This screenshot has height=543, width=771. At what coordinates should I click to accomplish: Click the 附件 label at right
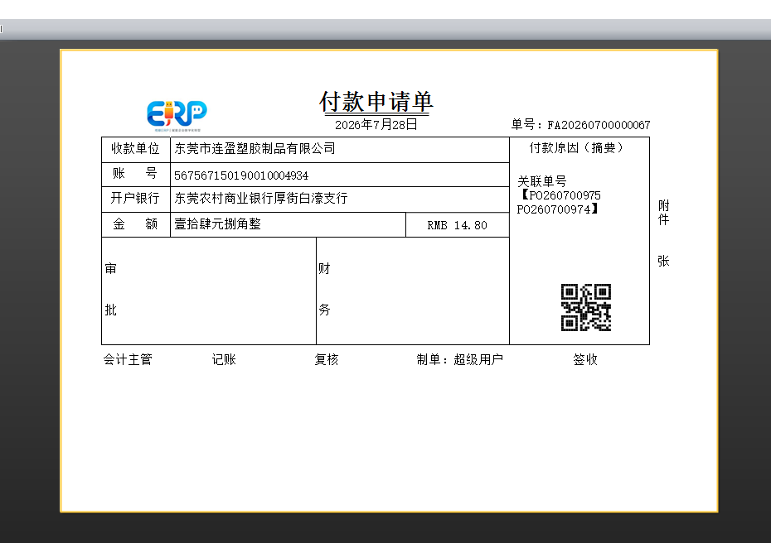(x=664, y=213)
